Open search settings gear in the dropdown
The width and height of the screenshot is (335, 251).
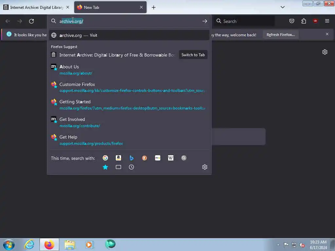(x=205, y=167)
